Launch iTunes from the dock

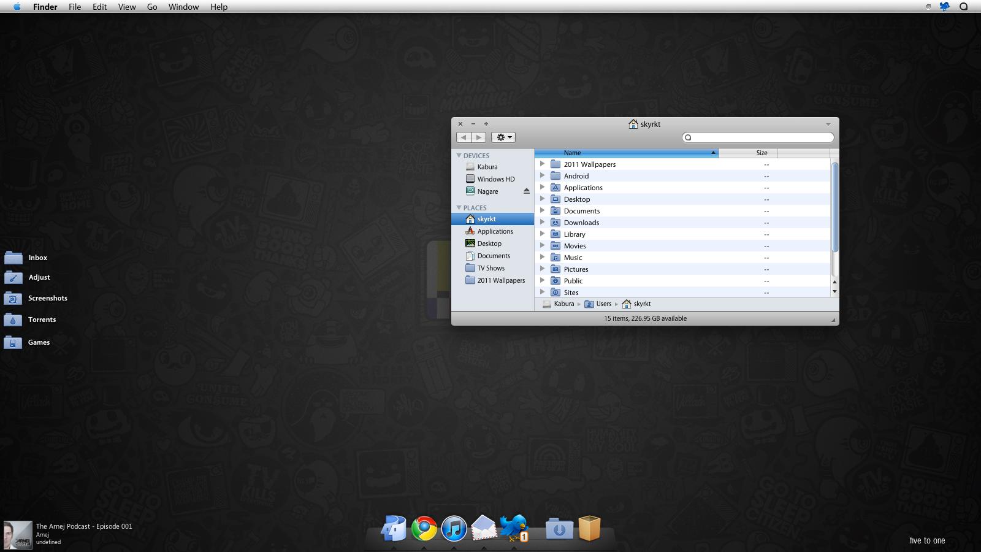point(454,528)
